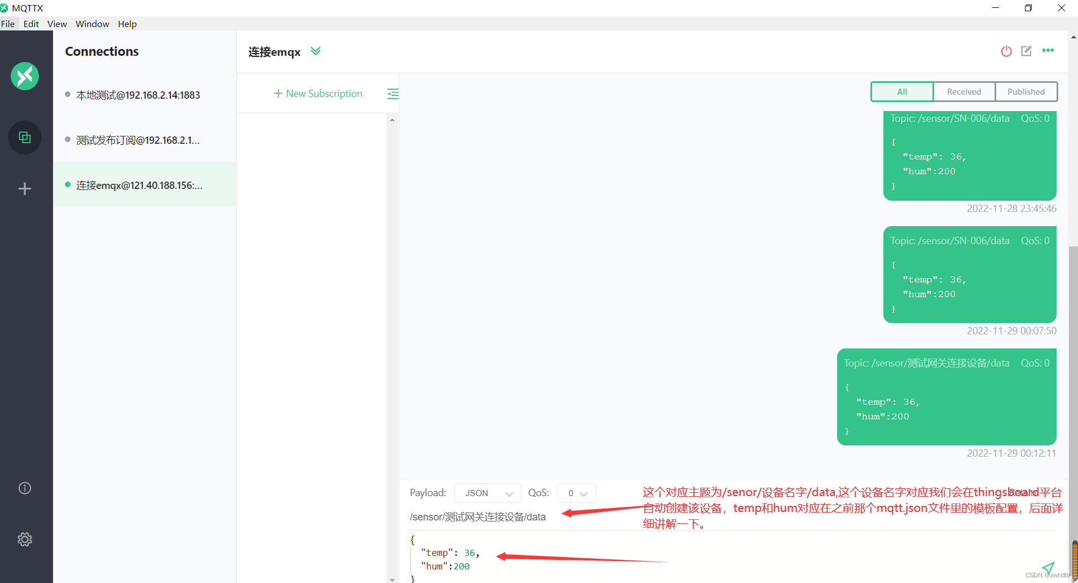
Task: Click the Connections heading
Action: [x=102, y=51]
